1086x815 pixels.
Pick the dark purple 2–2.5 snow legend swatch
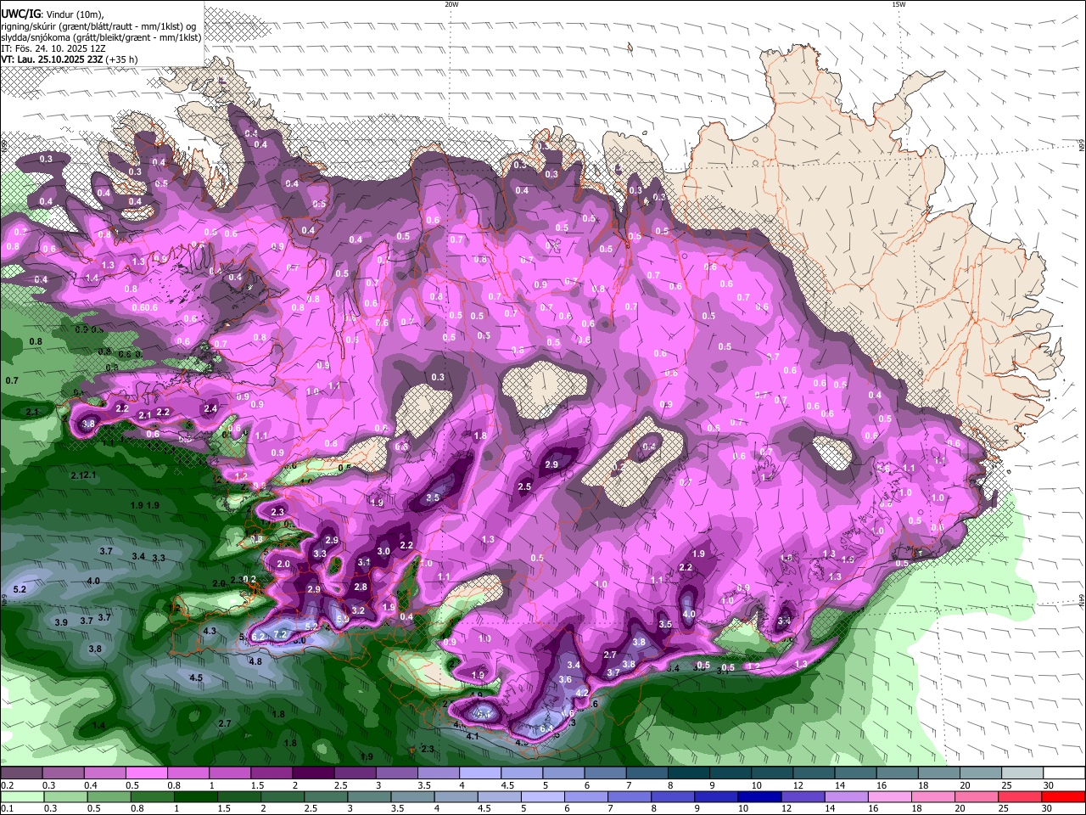313,773
